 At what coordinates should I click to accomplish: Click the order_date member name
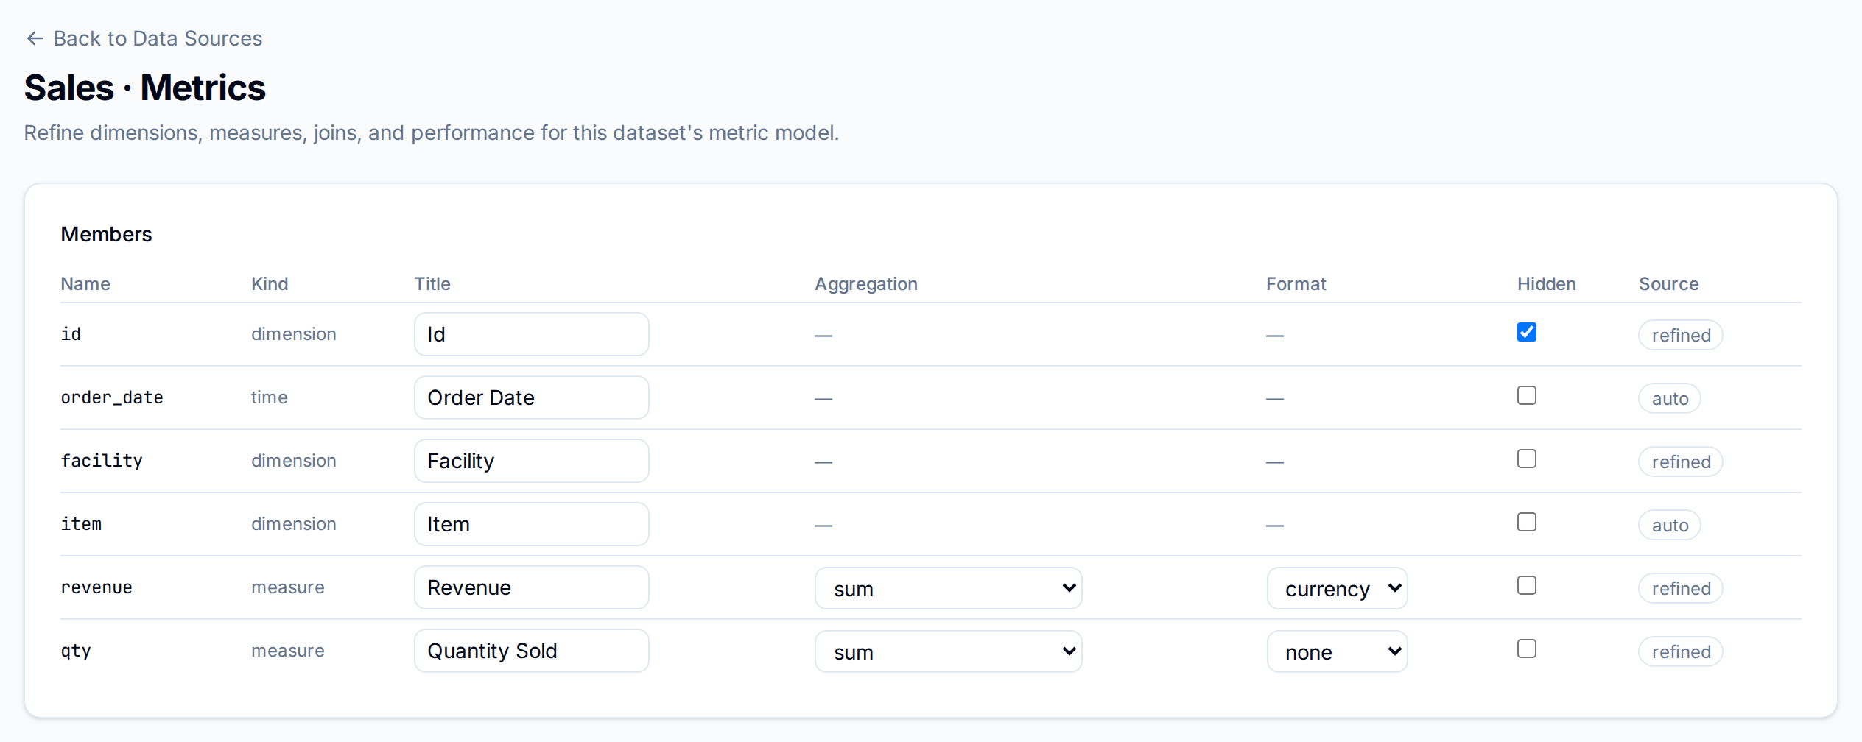(x=112, y=397)
